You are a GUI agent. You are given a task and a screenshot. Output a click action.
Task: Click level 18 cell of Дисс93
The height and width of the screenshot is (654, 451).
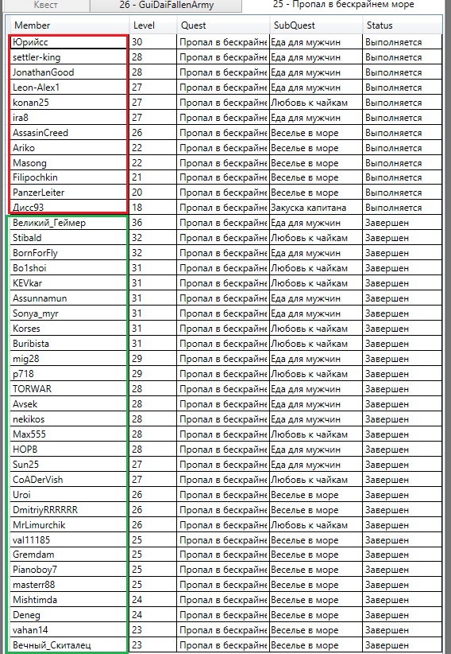pos(152,208)
